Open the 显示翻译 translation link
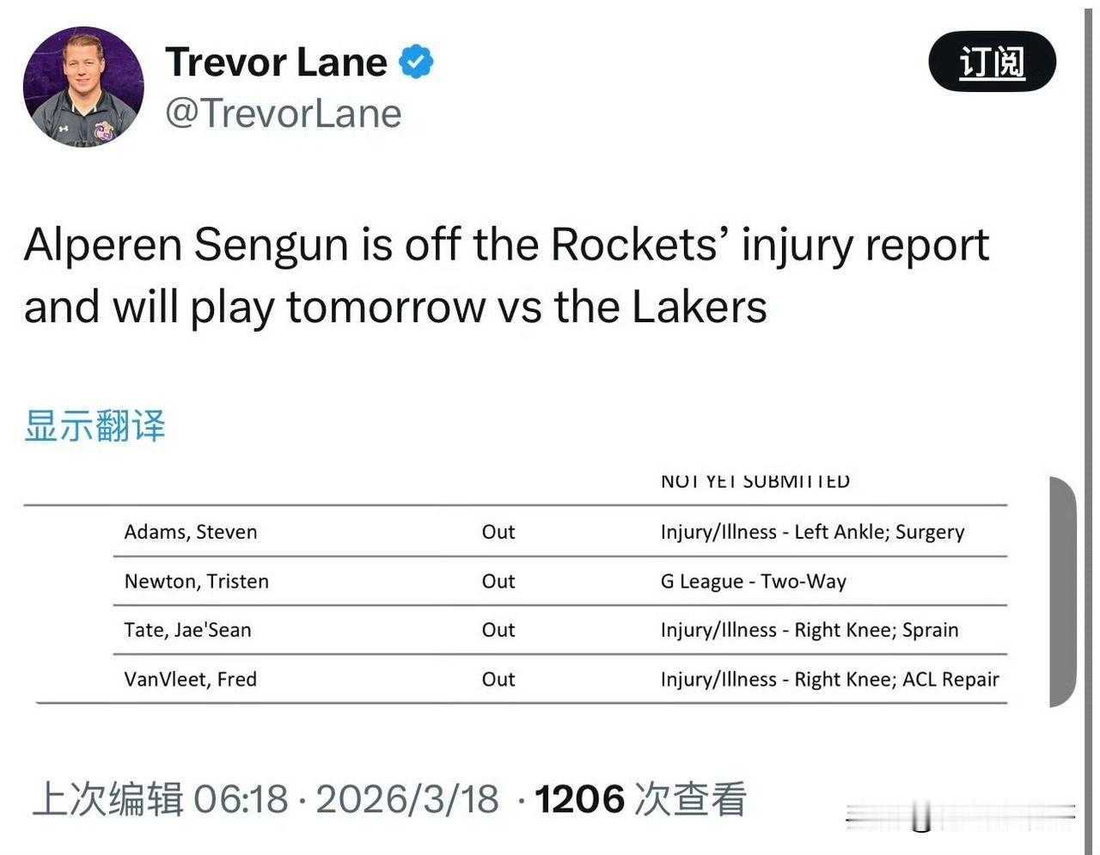 pos(95,427)
